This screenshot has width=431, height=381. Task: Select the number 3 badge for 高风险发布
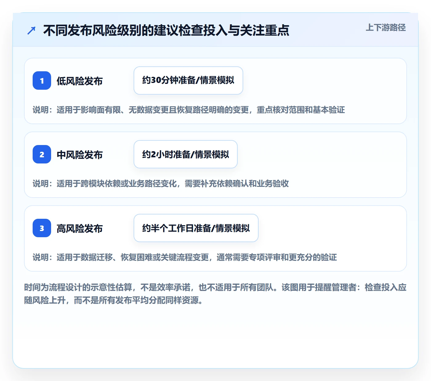point(42,228)
